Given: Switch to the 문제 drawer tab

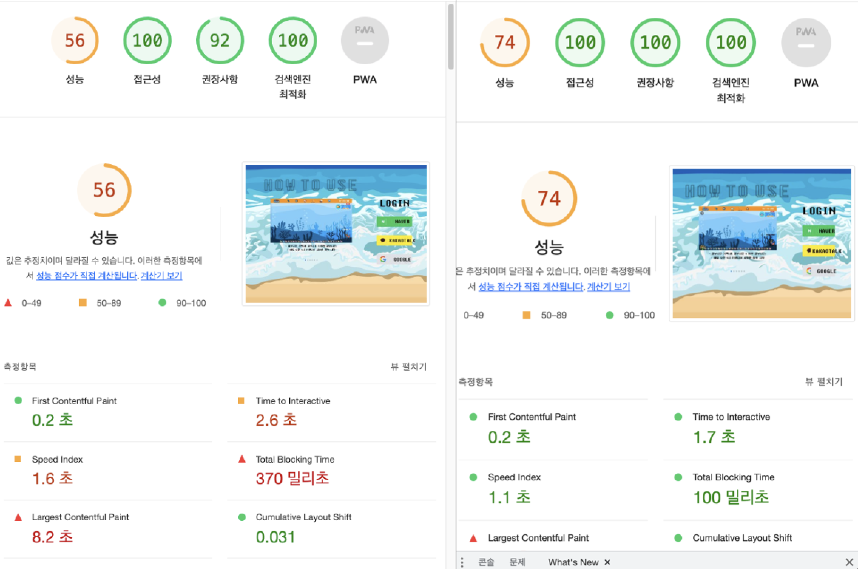Looking at the screenshot, I should (x=517, y=562).
